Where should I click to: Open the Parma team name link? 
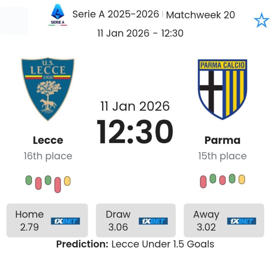click(222, 140)
